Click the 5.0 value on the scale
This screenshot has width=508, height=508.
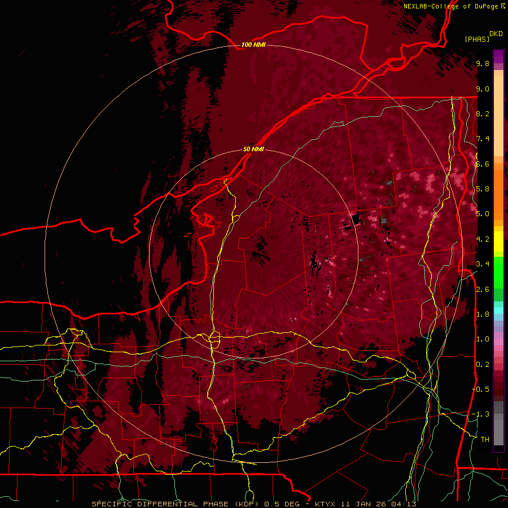483,214
